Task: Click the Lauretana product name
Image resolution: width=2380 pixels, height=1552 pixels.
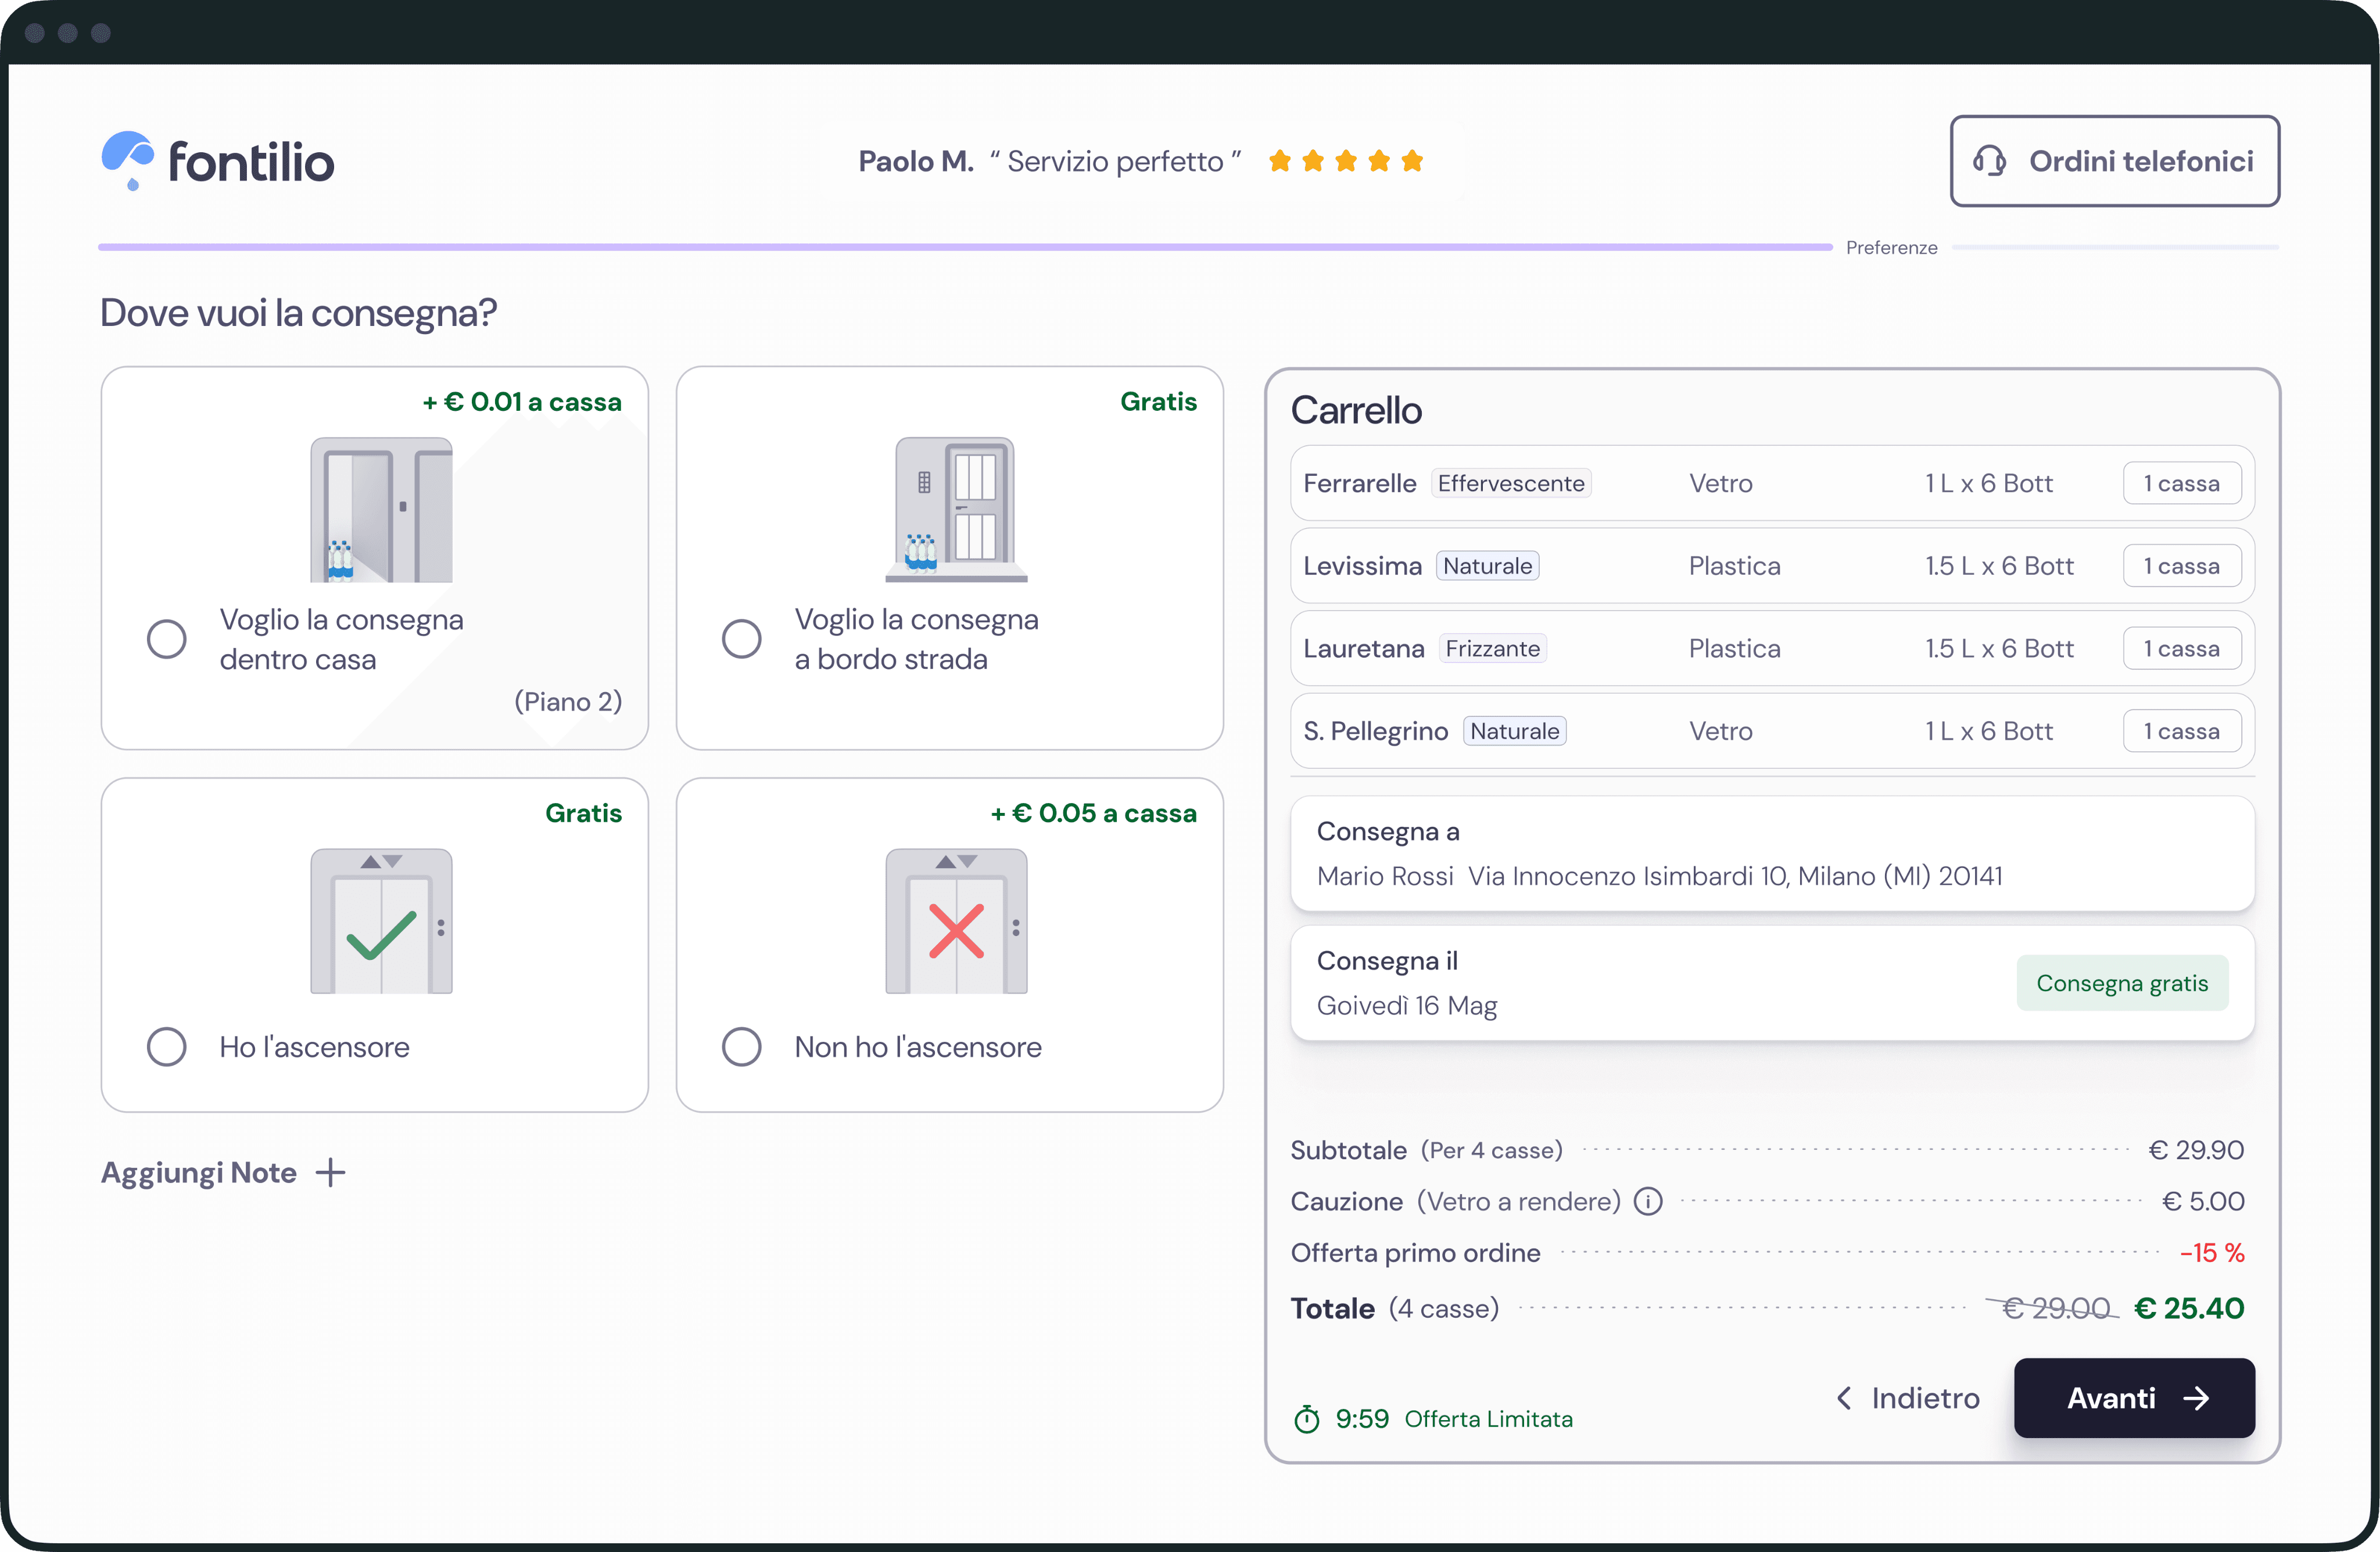Action: pos(1364,648)
